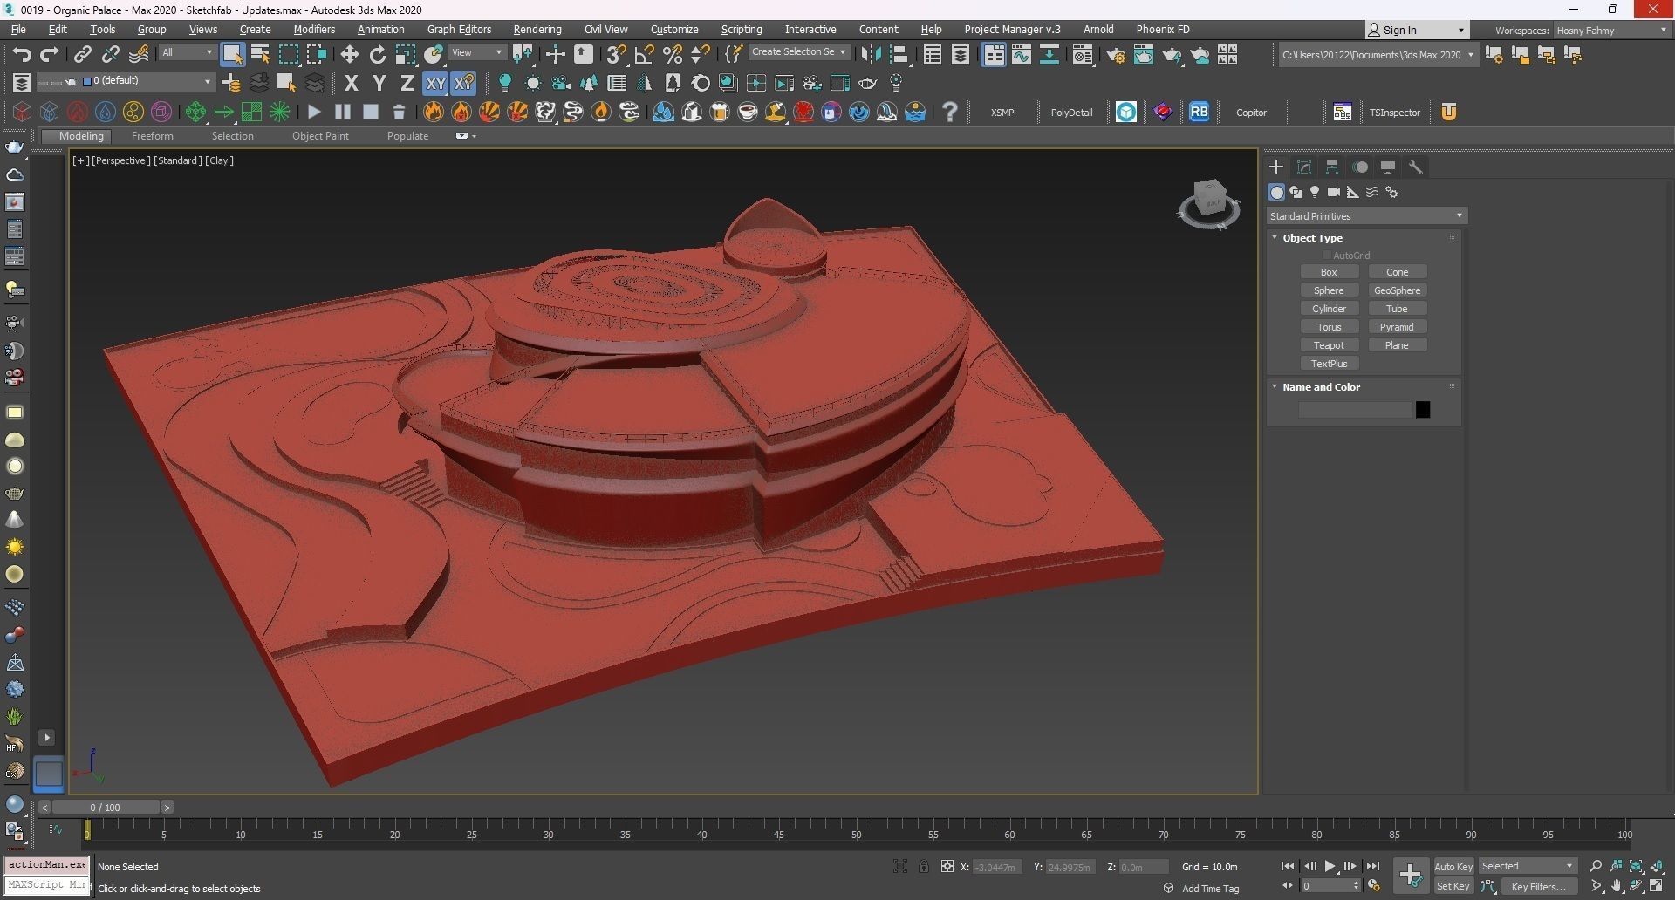1675x907 pixels.
Task: Open the Standard Primitives dropdown
Action: [1365, 215]
